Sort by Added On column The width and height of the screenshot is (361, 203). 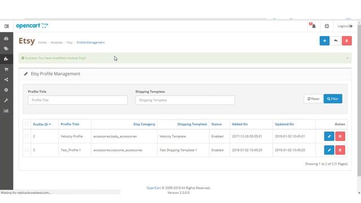240,124
